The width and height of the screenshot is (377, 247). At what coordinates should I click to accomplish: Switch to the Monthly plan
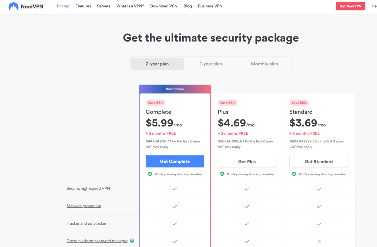pyautogui.click(x=265, y=64)
